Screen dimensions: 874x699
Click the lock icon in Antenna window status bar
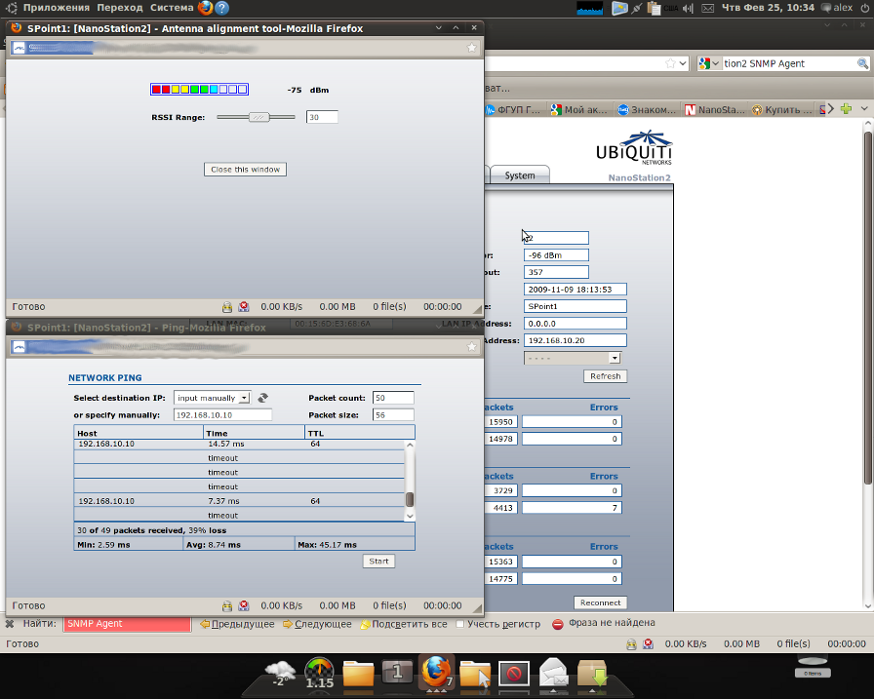(227, 307)
